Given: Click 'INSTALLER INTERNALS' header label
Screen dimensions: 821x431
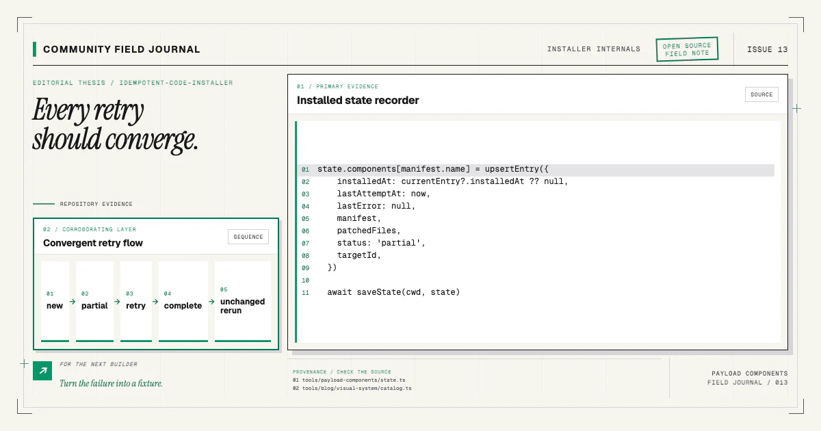Looking at the screenshot, I should pos(594,49).
